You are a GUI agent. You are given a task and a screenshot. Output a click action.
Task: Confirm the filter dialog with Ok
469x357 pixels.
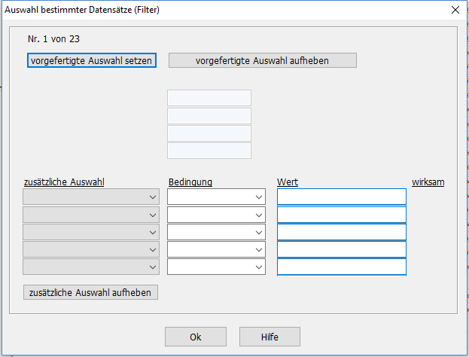[x=196, y=337]
